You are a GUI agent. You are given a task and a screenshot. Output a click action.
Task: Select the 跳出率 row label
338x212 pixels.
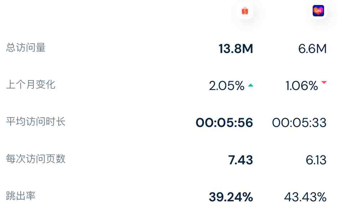pyautogui.click(x=21, y=196)
